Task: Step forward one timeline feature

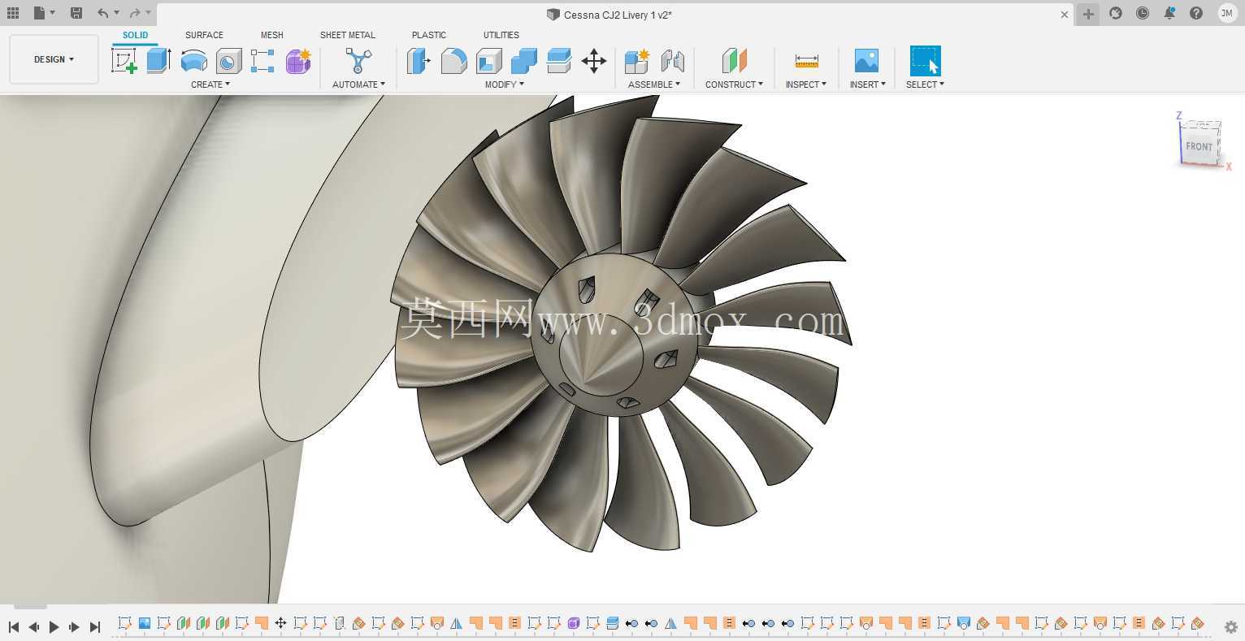Action: (74, 627)
